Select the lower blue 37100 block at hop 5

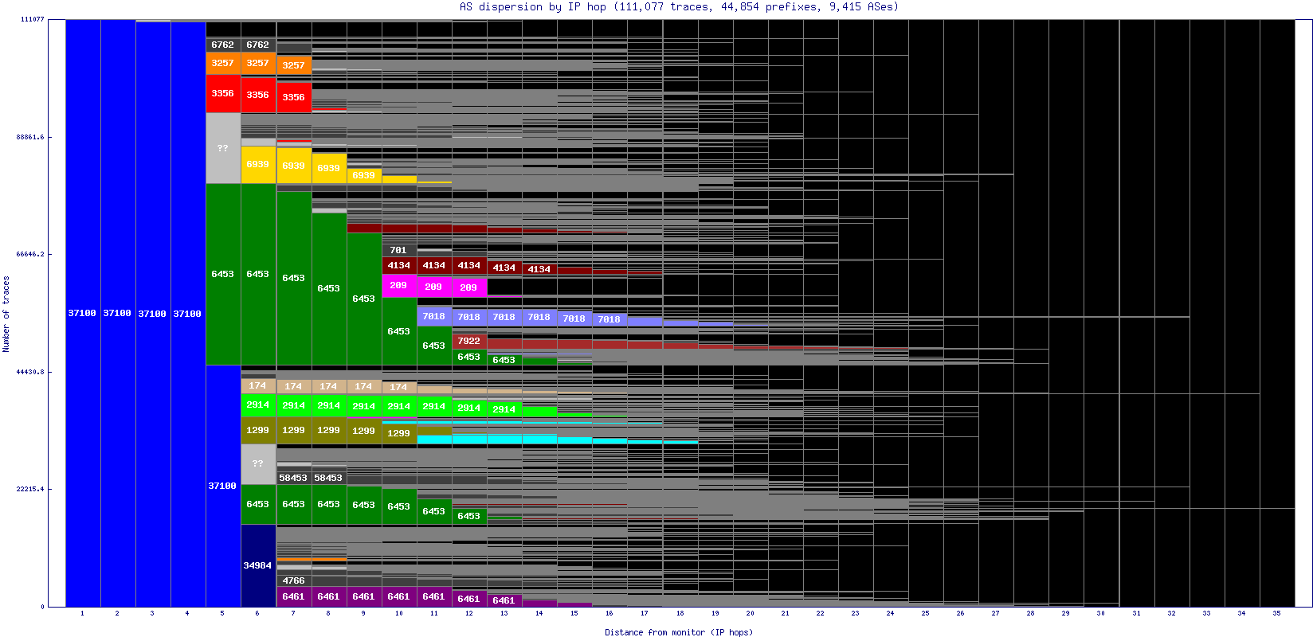click(223, 486)
